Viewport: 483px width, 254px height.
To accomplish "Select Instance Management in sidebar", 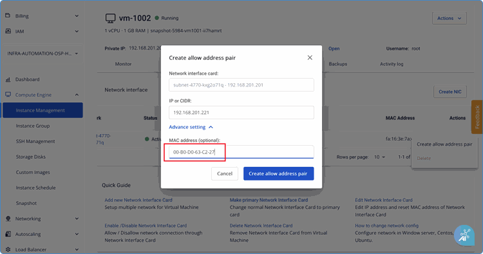I will (43, 110).
